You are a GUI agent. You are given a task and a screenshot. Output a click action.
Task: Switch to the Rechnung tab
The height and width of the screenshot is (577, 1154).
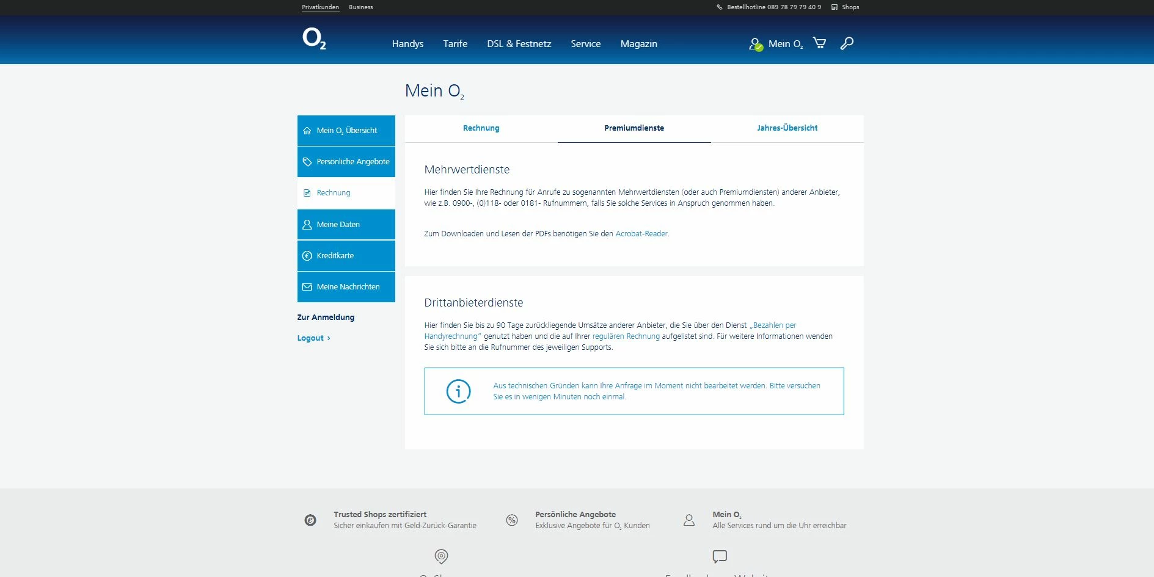coord(481,128)
